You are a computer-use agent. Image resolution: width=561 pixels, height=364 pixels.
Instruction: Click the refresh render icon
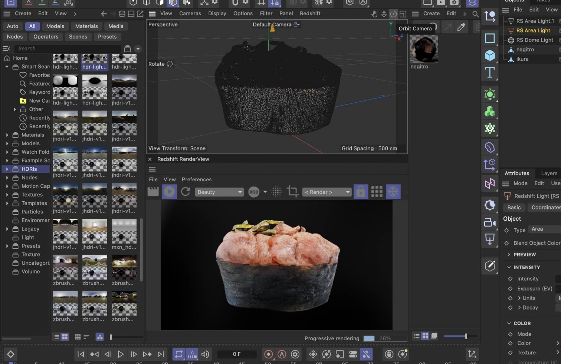[x=186, y=192]
